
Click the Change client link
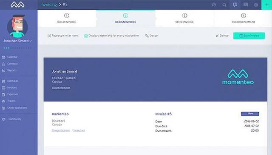coord(79,130)
